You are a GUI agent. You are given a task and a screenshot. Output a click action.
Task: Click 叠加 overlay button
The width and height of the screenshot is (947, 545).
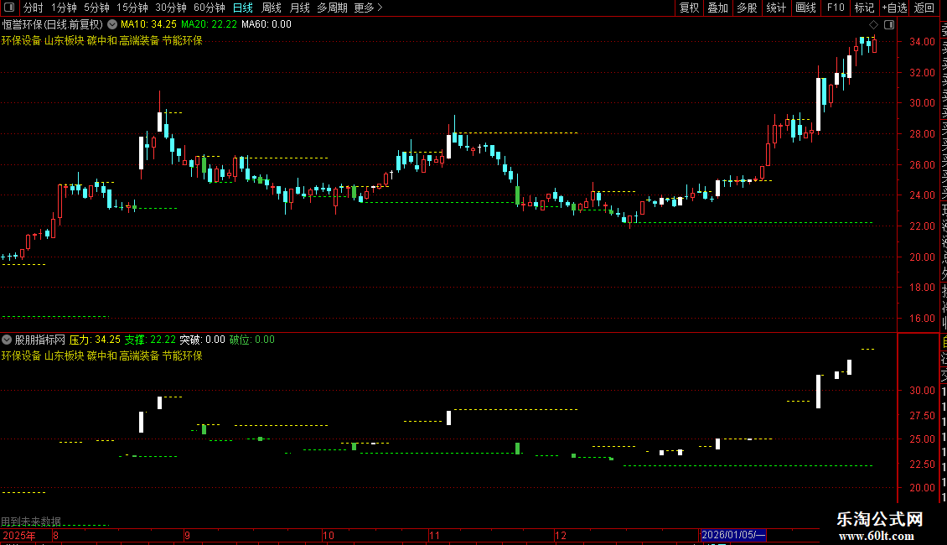click(717, 8)
